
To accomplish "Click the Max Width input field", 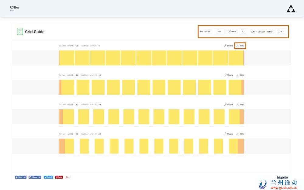I will coord(219,32).
